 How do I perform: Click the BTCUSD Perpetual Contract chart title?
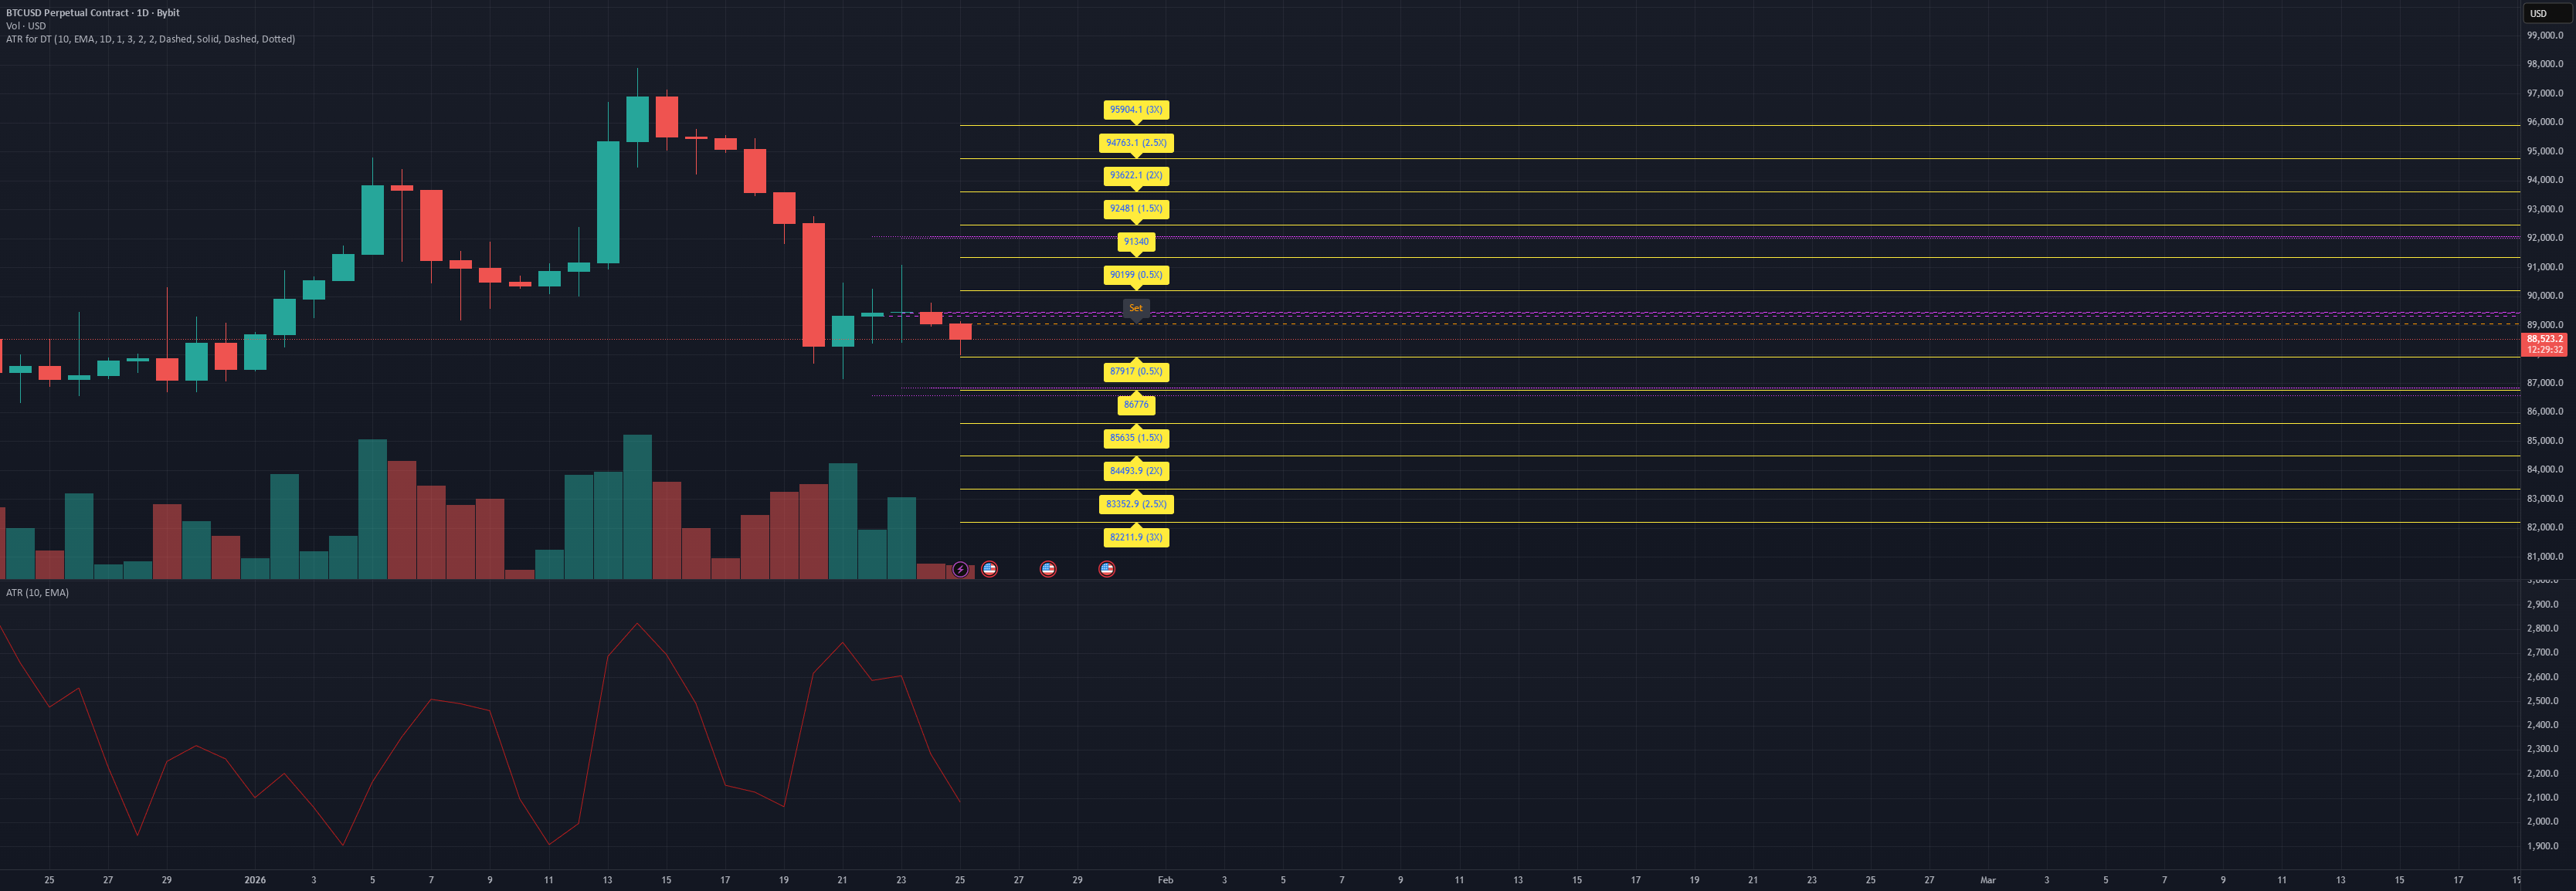93,13
